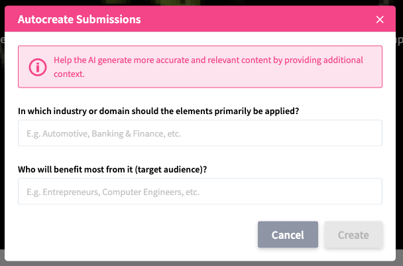Focus the target audience input field

pyautogui.click(x=200, y=192)
